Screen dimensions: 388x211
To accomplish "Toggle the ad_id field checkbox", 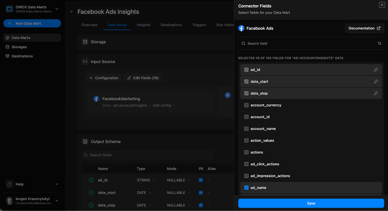I will click(x=246, y=70).
